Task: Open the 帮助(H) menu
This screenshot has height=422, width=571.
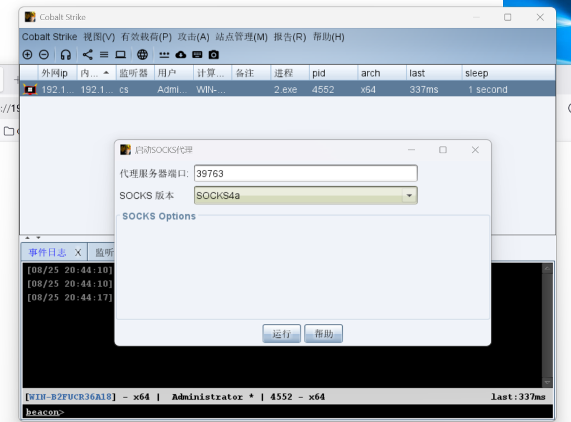Action: click(328, 37)
